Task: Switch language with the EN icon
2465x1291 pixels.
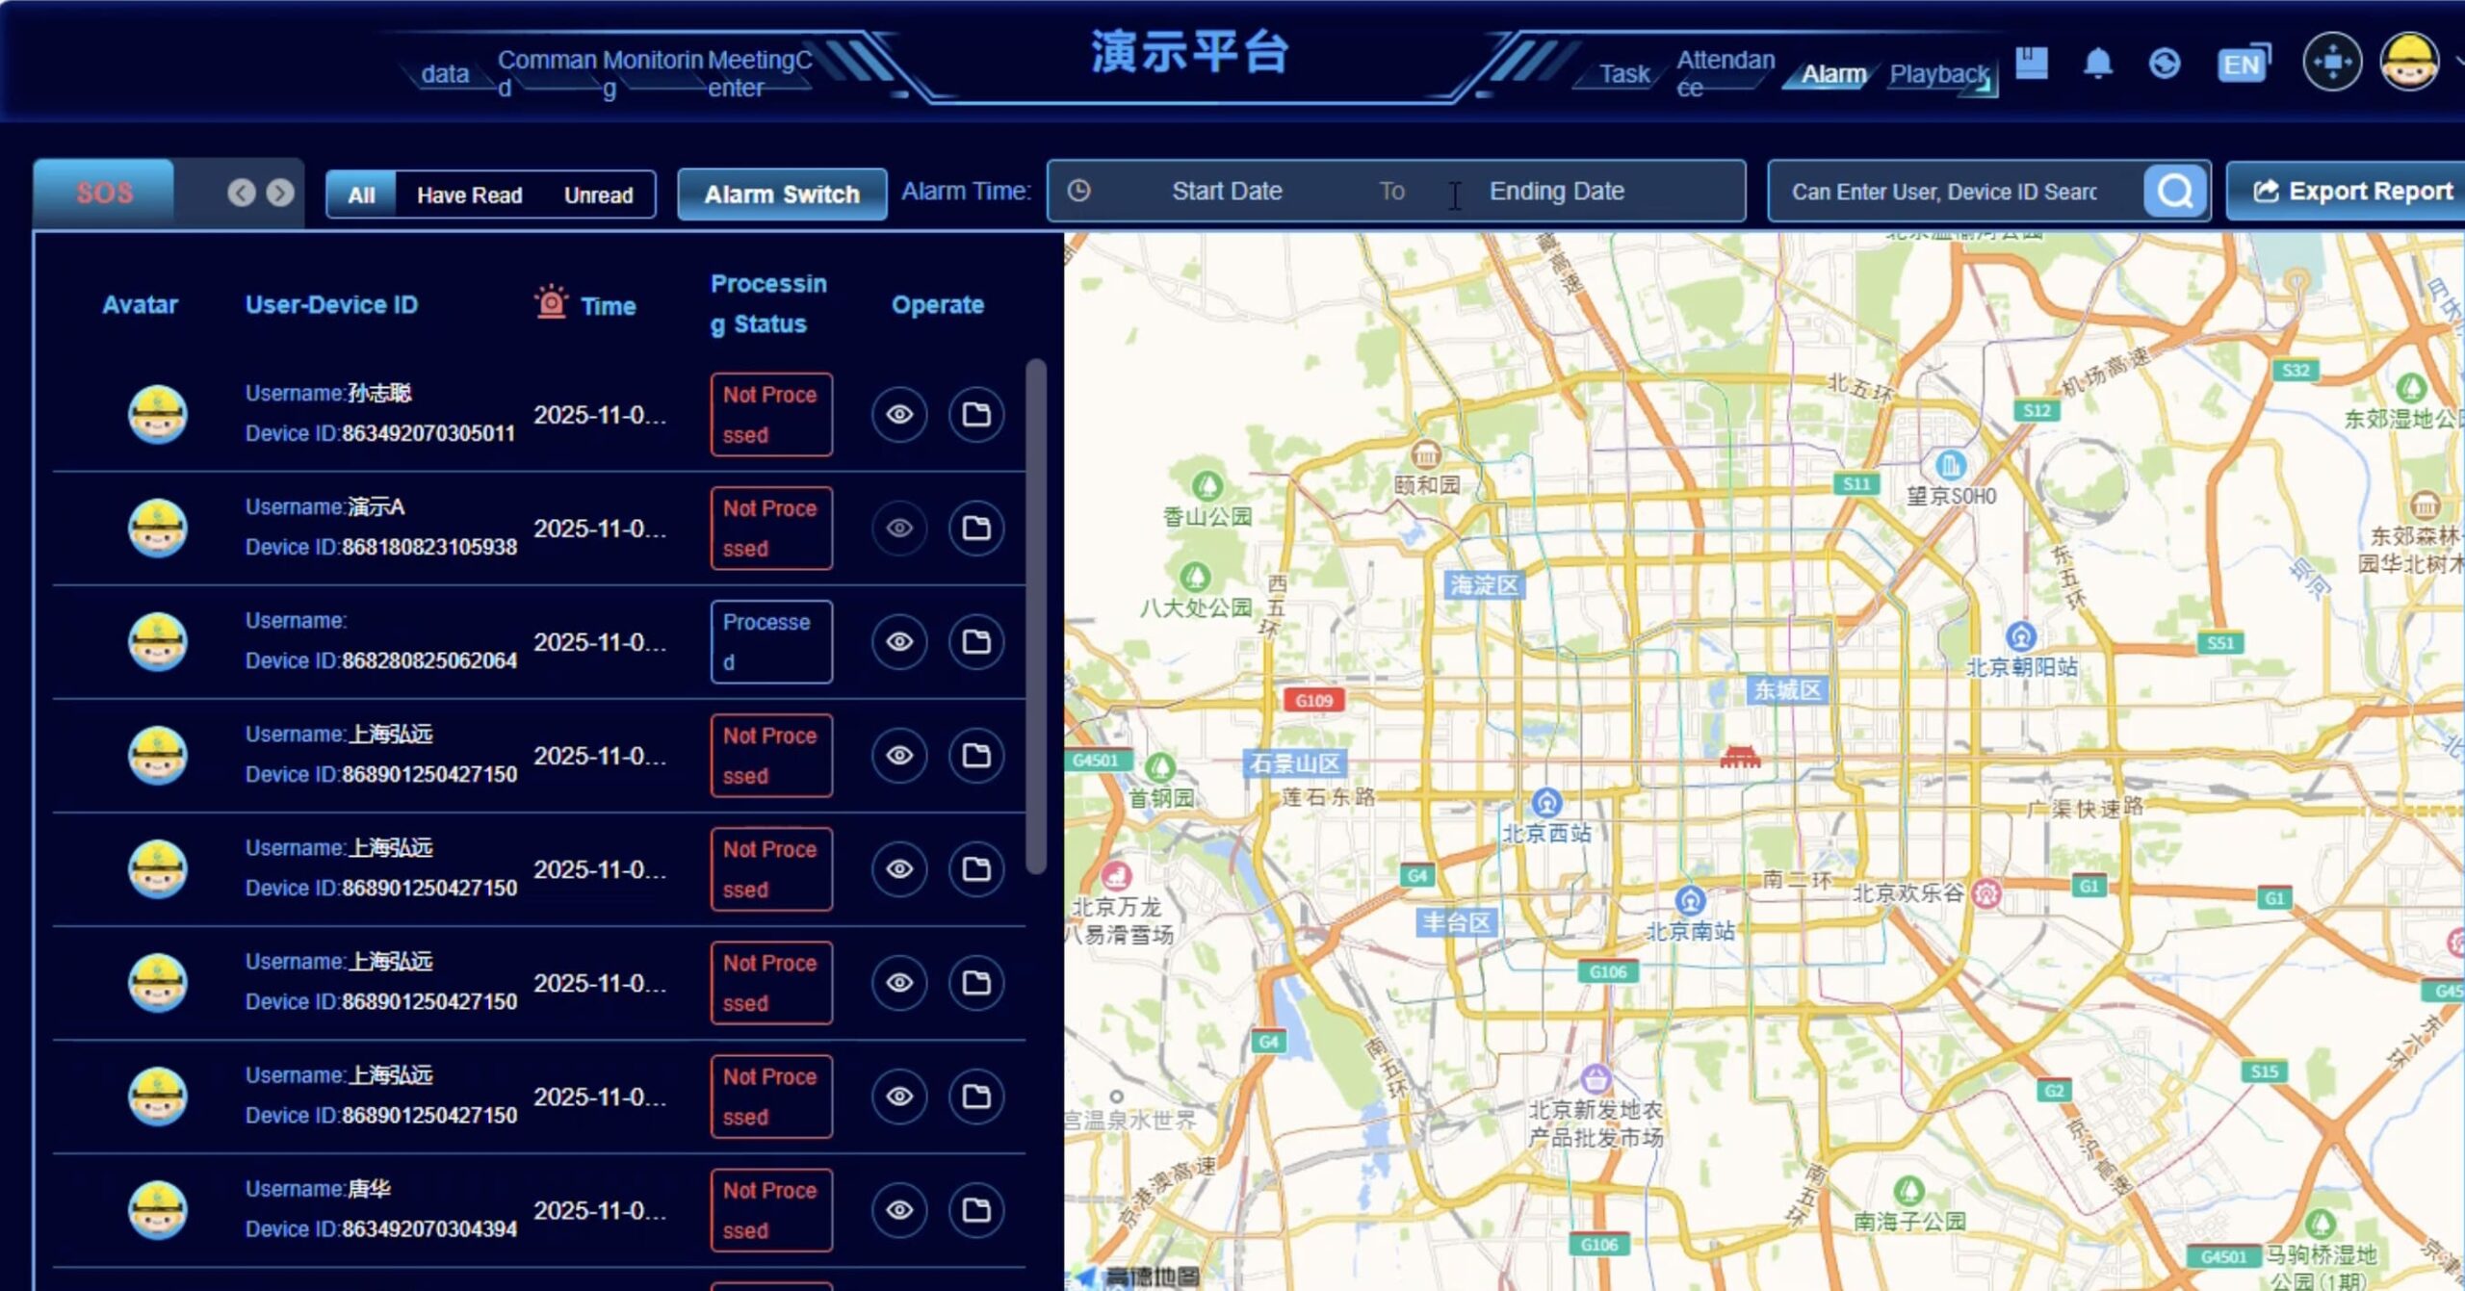Action: 2243,65
